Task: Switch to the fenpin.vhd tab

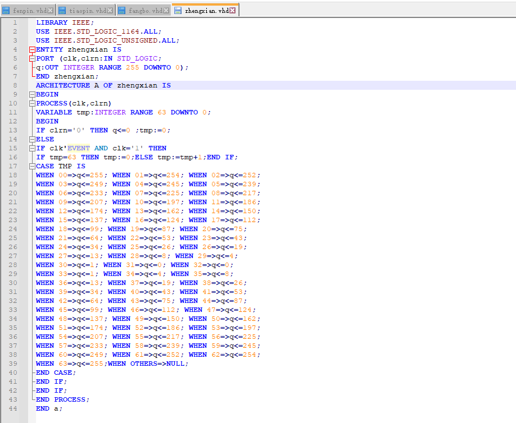Action: [28, 10]
